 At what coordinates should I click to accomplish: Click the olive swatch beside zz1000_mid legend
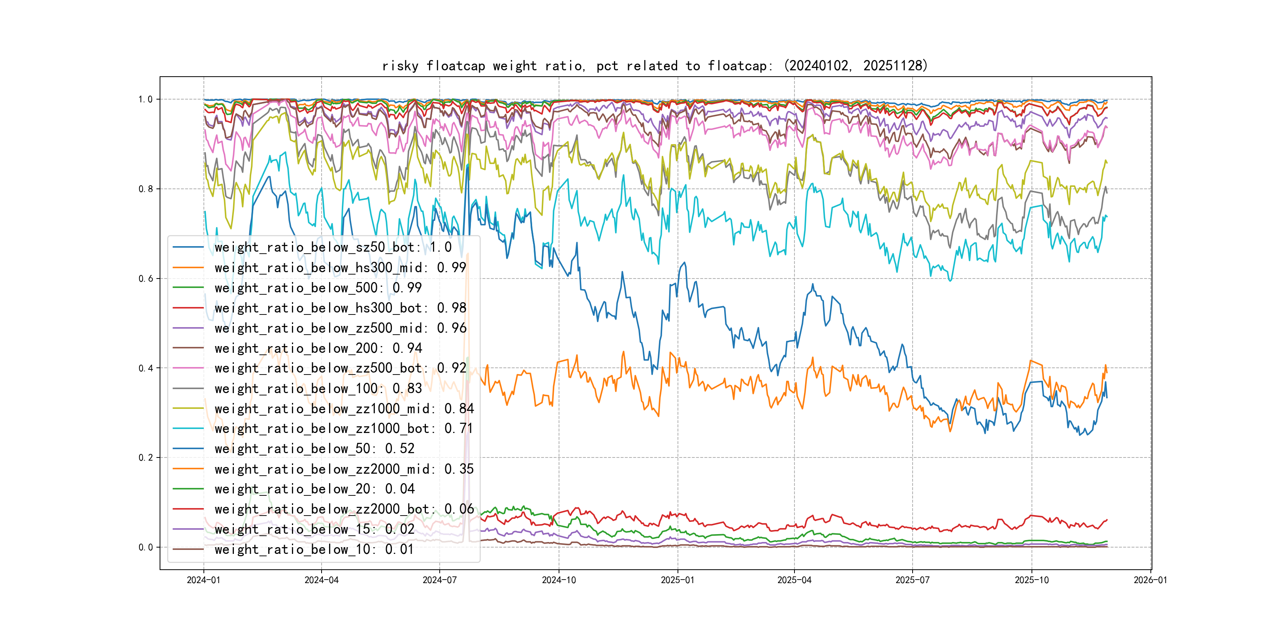tap(188, 408)
